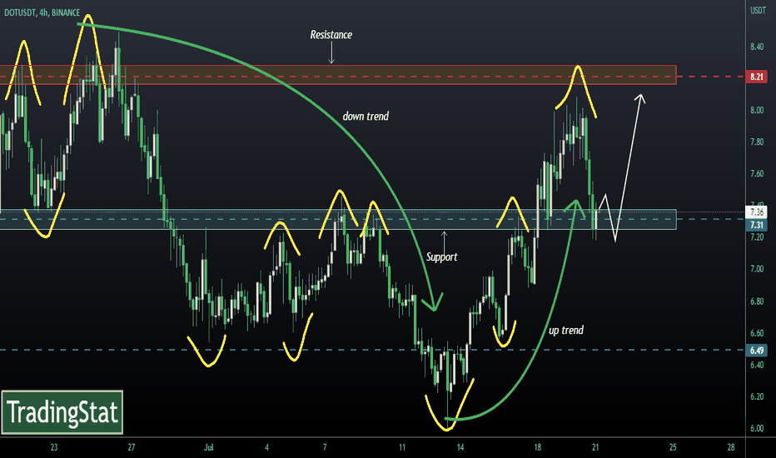Image resolution: width=776 pixels, height=458 pixels.
Task: Click the 8.00 price axis label
Action: coord(757,110)
